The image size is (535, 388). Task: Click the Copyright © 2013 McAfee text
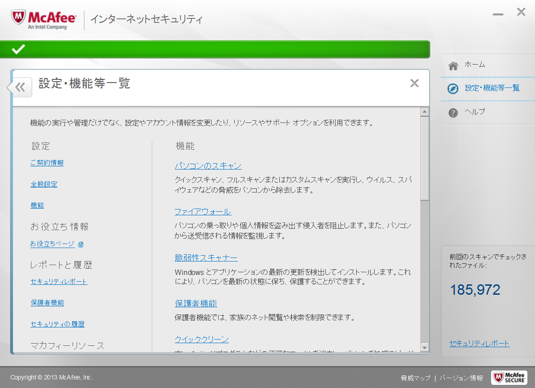pos(52,377)
